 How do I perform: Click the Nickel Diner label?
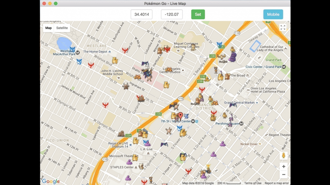pyautogui.click(x=249, y=144)
